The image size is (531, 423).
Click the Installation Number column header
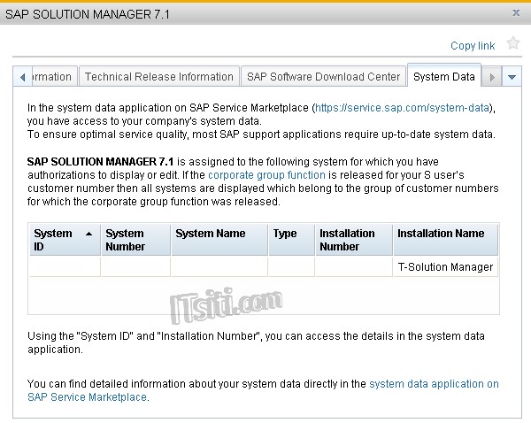click(353, 240)
